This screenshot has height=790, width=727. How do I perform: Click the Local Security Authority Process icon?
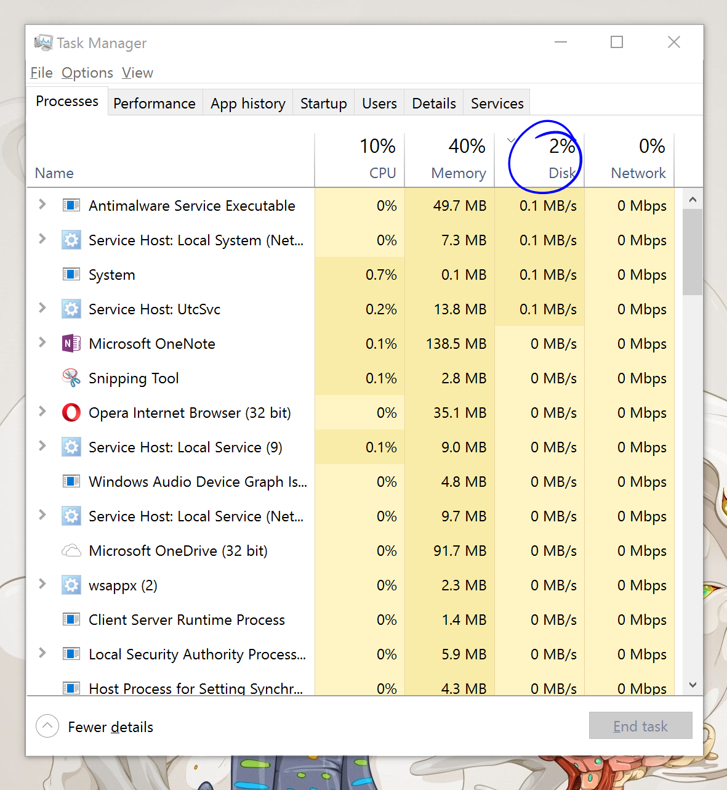click(x=71, y=654)
